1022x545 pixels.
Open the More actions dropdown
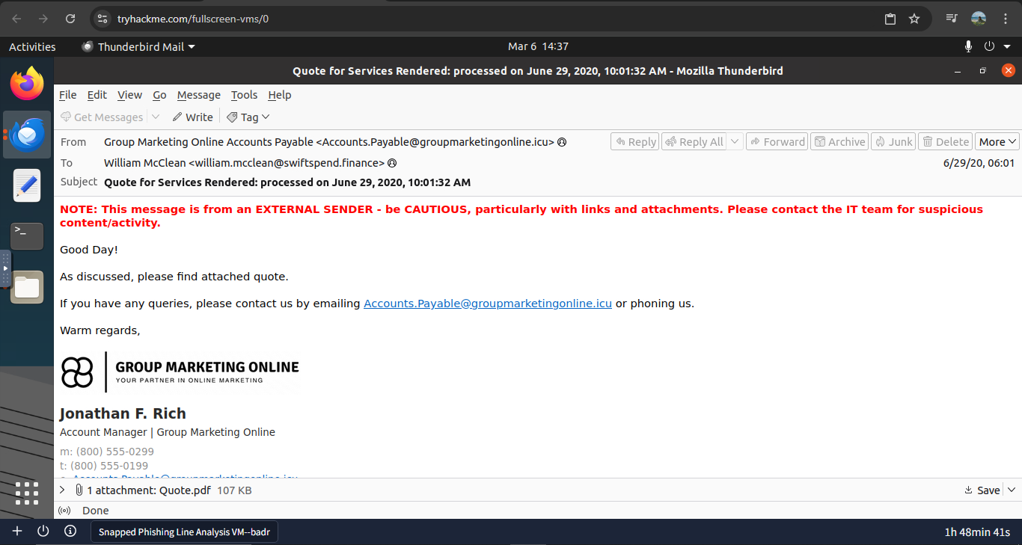(997, 142)
